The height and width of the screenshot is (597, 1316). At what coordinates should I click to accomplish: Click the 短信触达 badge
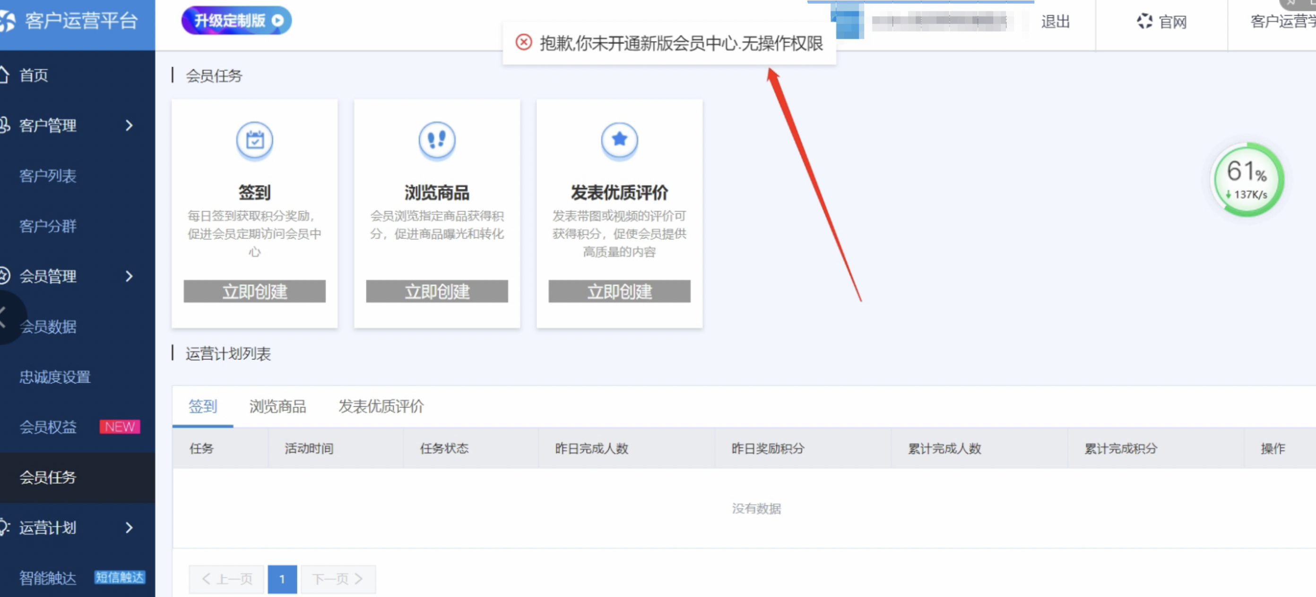click(x=120, y=577)
